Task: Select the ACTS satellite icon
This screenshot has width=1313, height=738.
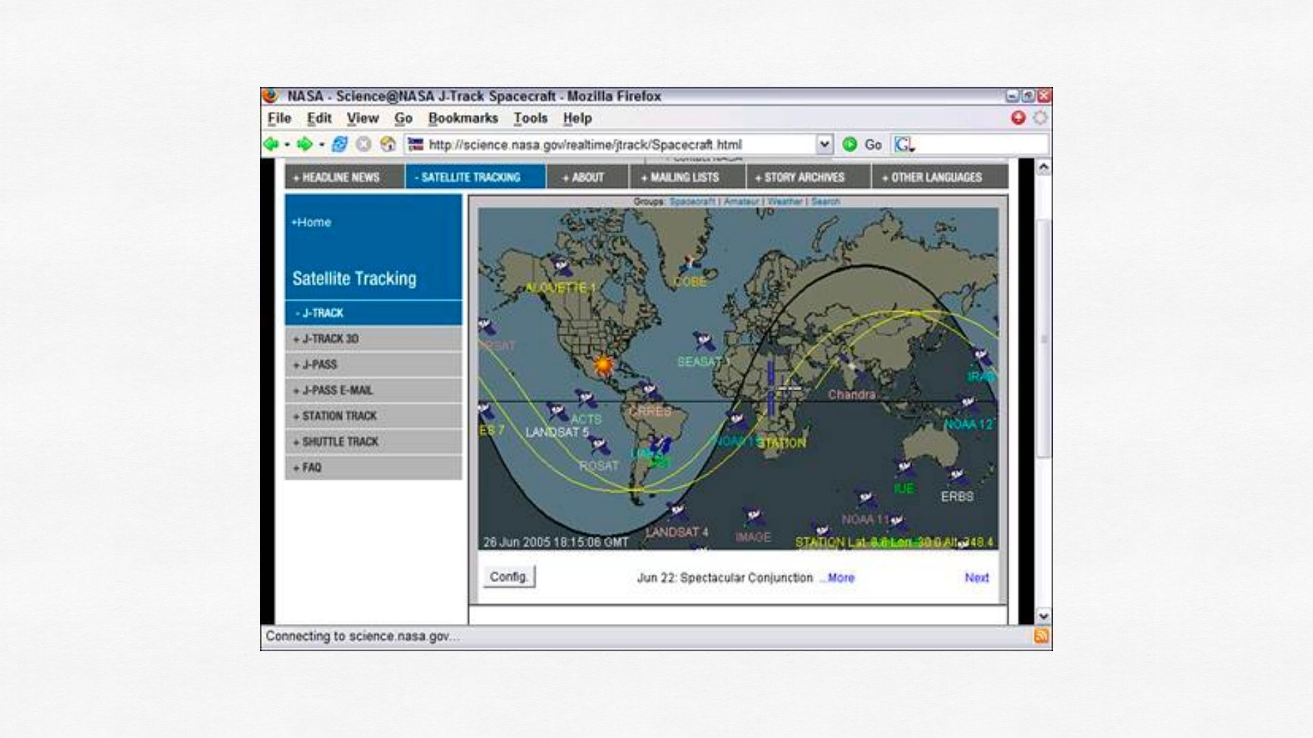Action: (x=586, y=398)
